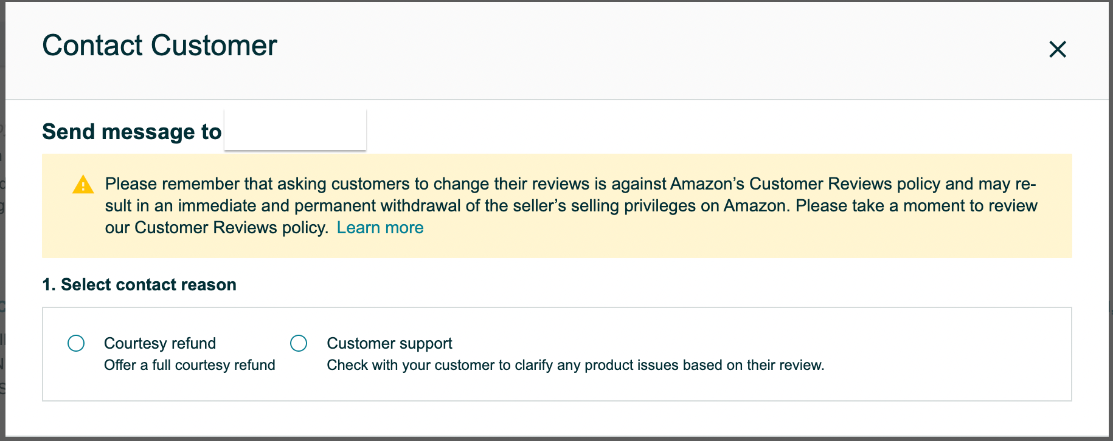This screenshot has height=441, width=1113.
Task: Click the 'Please take a moment to review' text
Action: click(917, 206)
